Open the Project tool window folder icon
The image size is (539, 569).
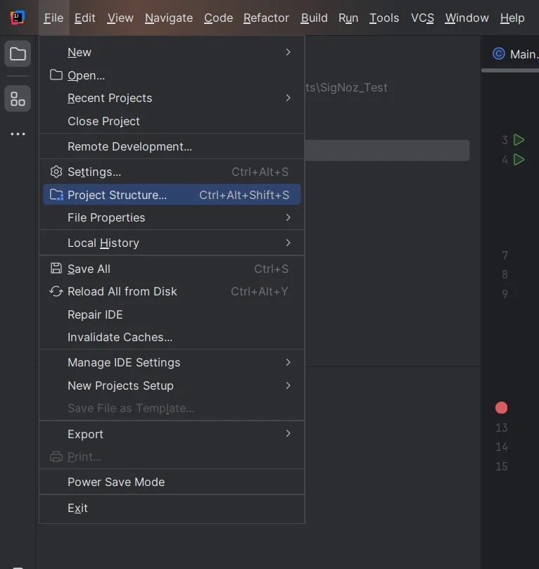[18, 54]
